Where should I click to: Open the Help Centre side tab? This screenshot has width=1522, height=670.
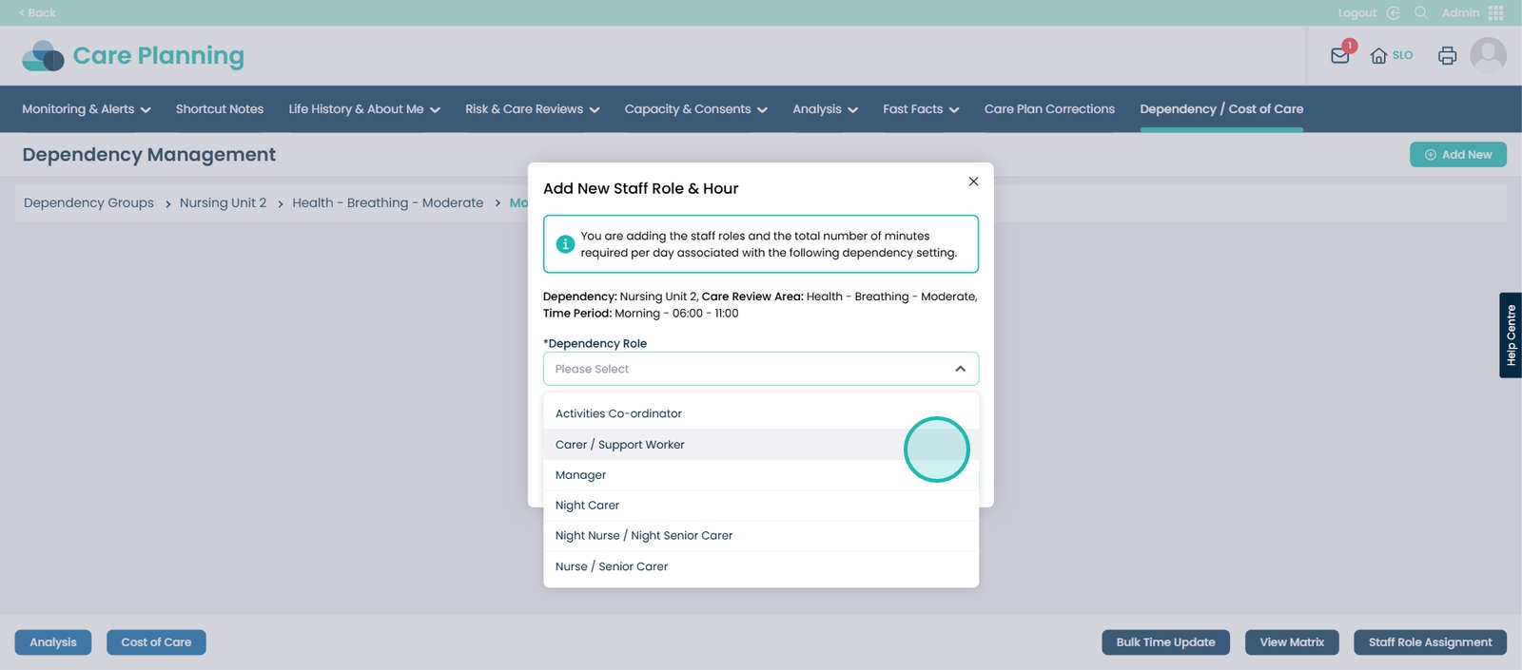tap(1511, 335)
